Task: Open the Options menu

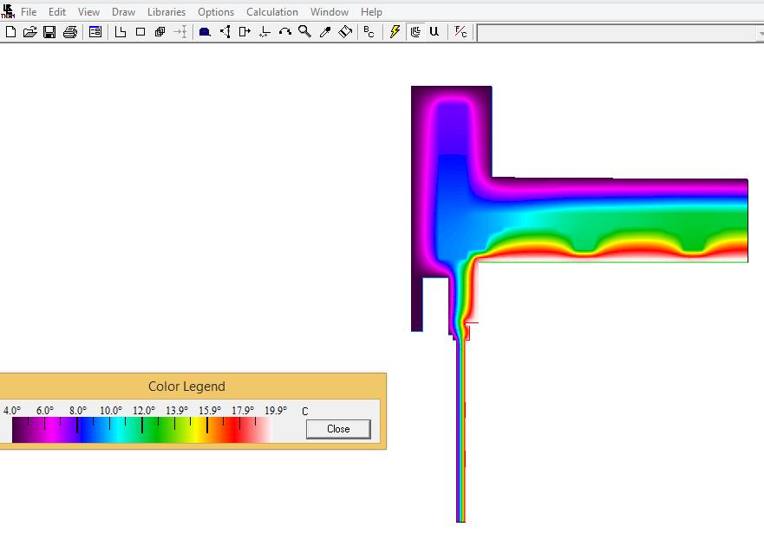Action: coord(216,11)
